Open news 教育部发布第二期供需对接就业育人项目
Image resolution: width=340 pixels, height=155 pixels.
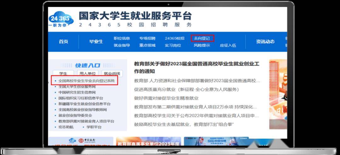tap(195, 107)
